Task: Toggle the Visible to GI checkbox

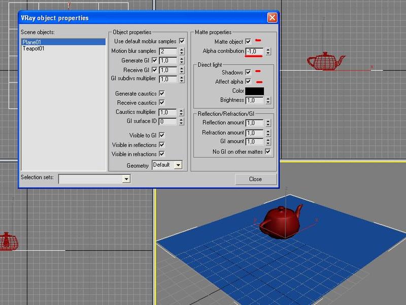Action: coord(162,135)
